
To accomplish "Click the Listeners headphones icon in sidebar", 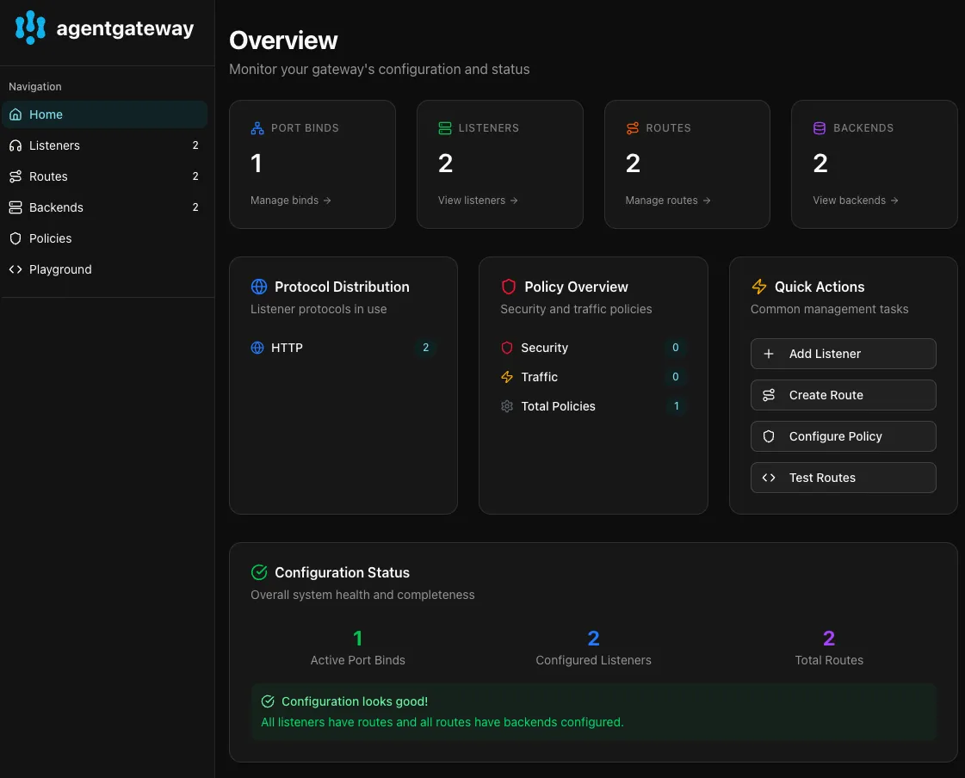I will point(15,145).
